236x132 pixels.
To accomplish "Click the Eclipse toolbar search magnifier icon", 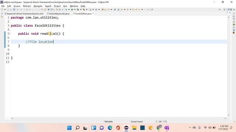I will click(220, 10).
